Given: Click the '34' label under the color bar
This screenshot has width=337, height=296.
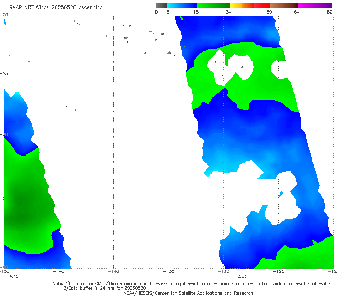Looking at the screenshot, I should click(228, 12).
